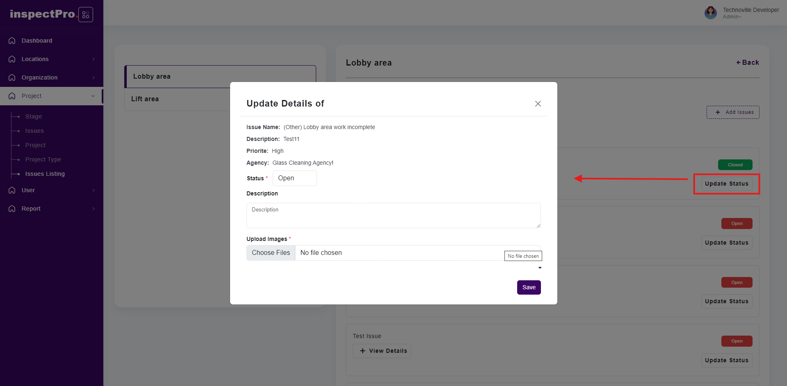Open Issues Listing in sidebar
Image resolution: width=787 pixels, height=386 pixels.
click(45, 174)
